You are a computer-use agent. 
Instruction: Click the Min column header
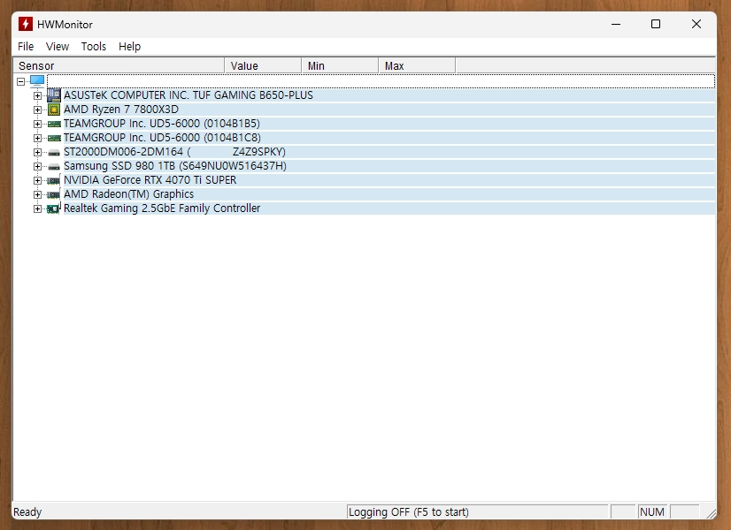(340, 65)
